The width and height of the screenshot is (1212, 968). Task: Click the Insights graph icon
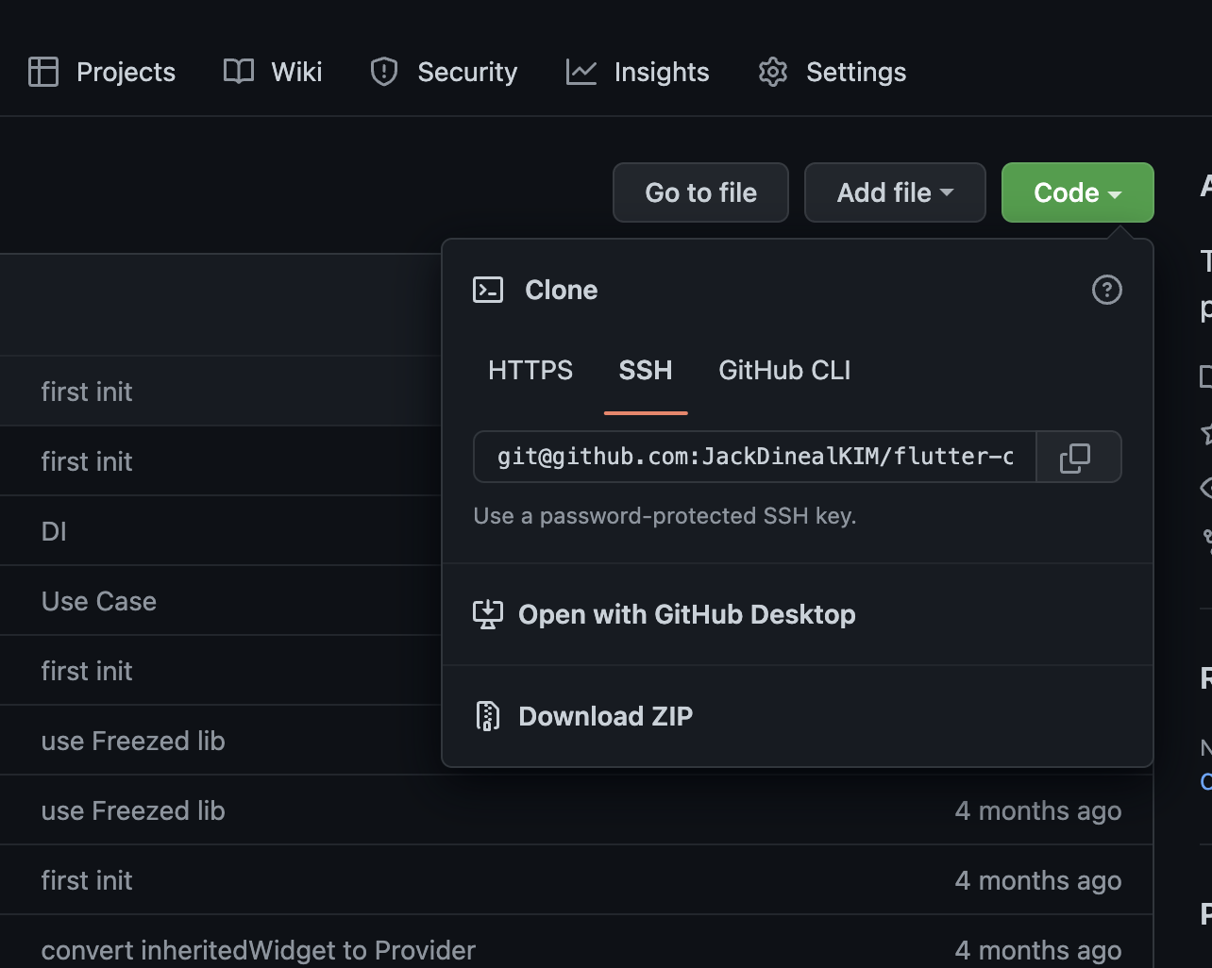[581, 72]
